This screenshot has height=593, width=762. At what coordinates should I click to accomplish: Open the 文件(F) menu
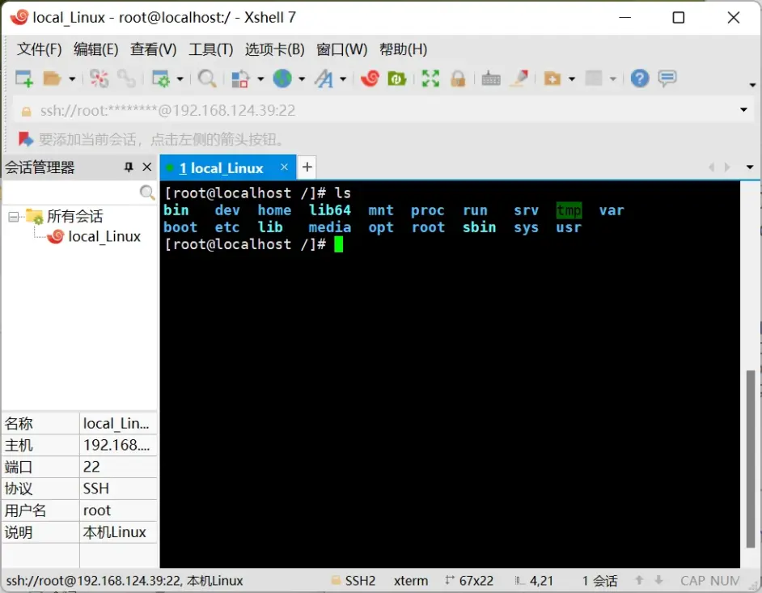click(x=40, y=49)
